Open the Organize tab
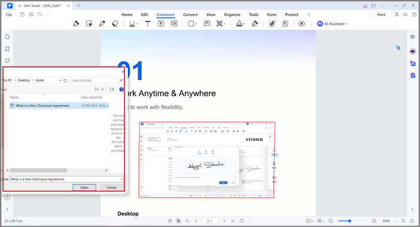 (x=232, y=15)
